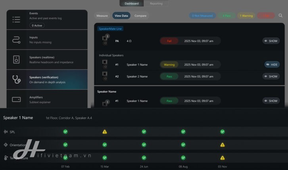Switch to the Reporting tab

point(156,4)
